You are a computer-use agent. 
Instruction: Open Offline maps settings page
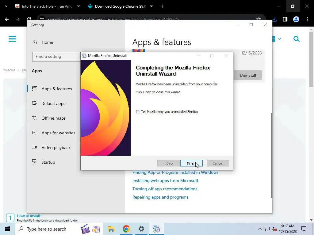pyautogui.click(x=53, y=118)
